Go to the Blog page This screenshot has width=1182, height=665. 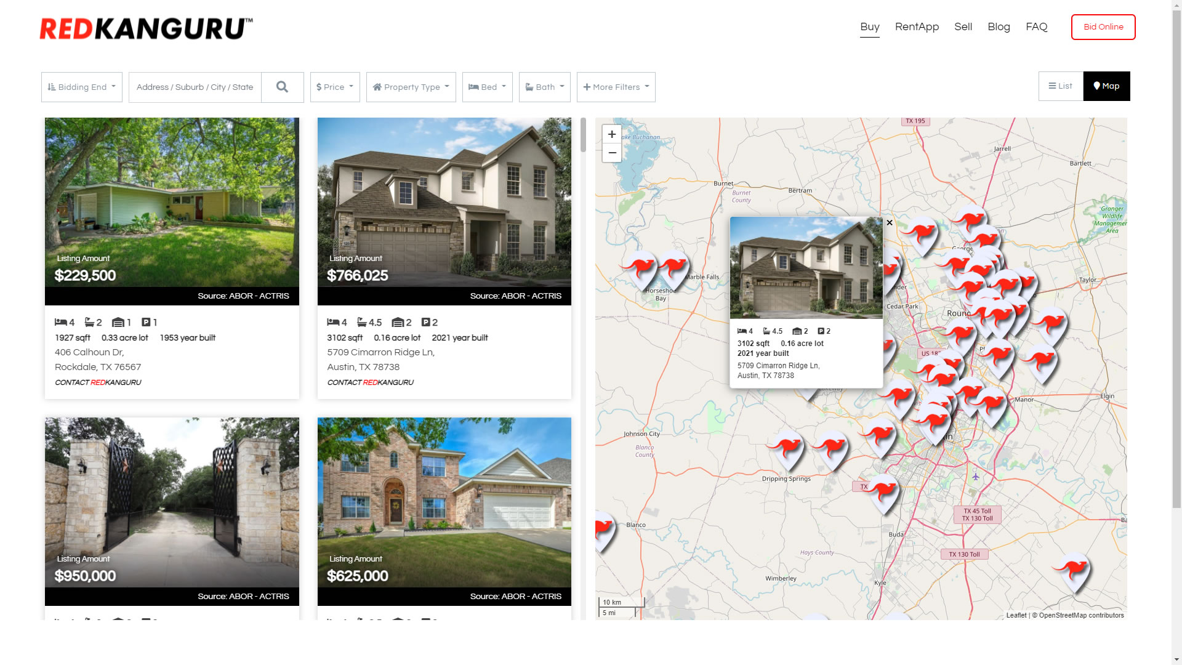[x=999, y=26]
